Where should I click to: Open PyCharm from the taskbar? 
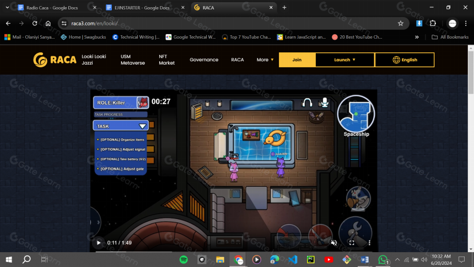(x=310, y=259)
